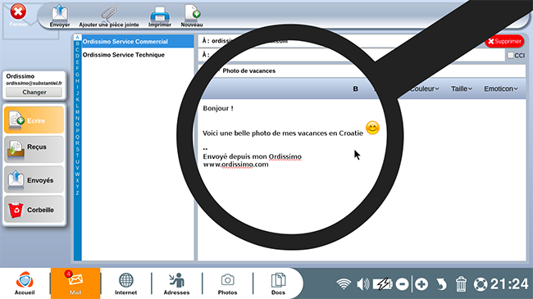533x299 pixels.
Task: Expand the Couleur dropdown
Action: 425,88
